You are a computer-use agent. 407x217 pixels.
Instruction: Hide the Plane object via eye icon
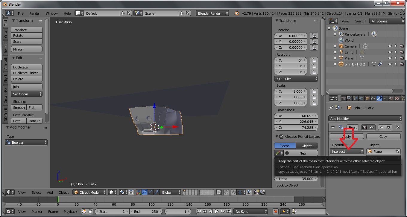390,58
